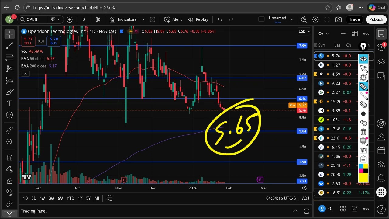Select the trend line drawing tool

tap(9, 46)
